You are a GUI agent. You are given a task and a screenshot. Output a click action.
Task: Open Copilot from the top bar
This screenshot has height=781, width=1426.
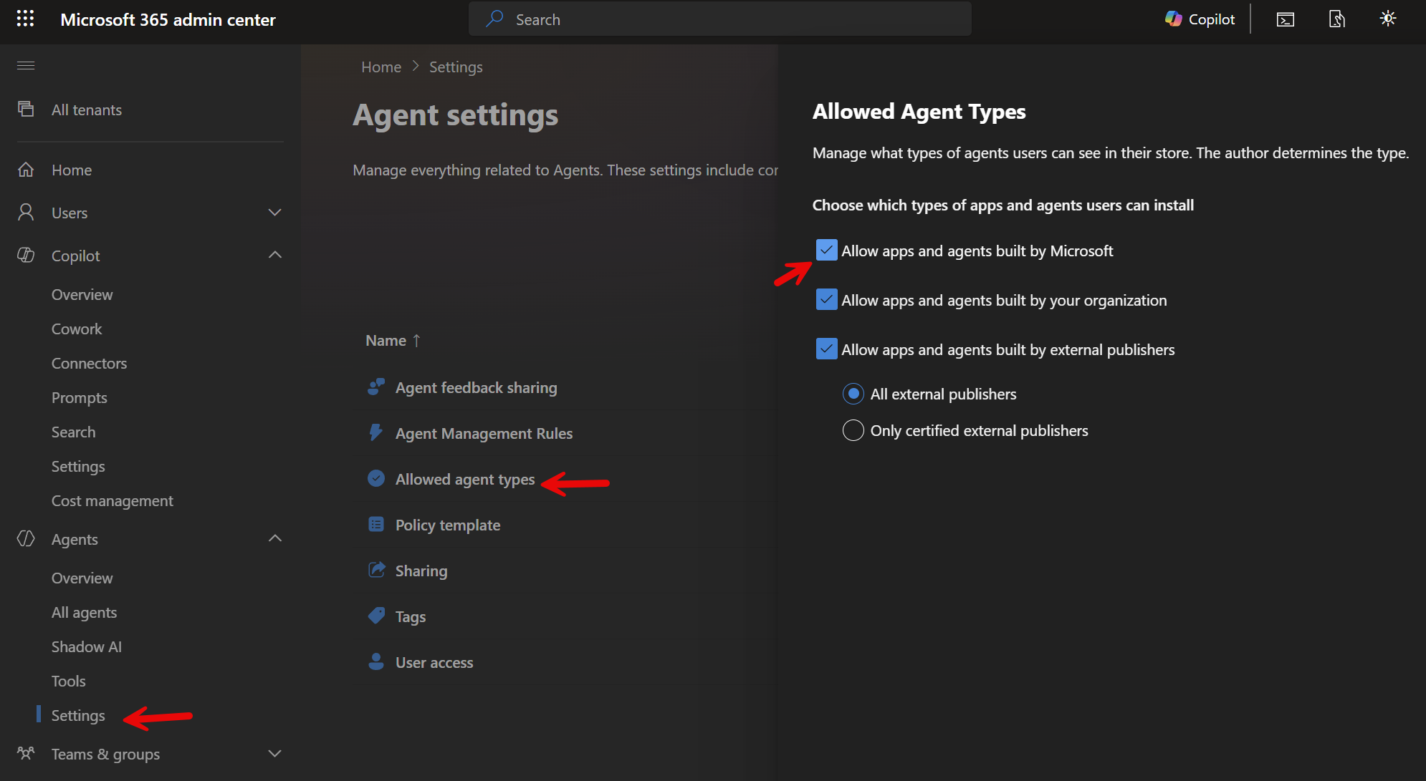(1200, 19)
